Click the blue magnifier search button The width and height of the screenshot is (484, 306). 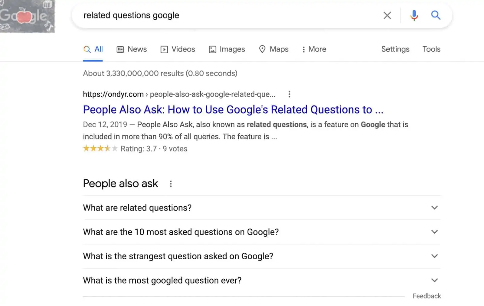pos(436,15)
